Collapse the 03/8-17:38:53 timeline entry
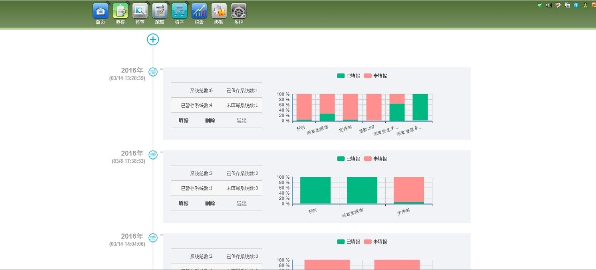This screenshot has width=596, height=270. [153, 154]
